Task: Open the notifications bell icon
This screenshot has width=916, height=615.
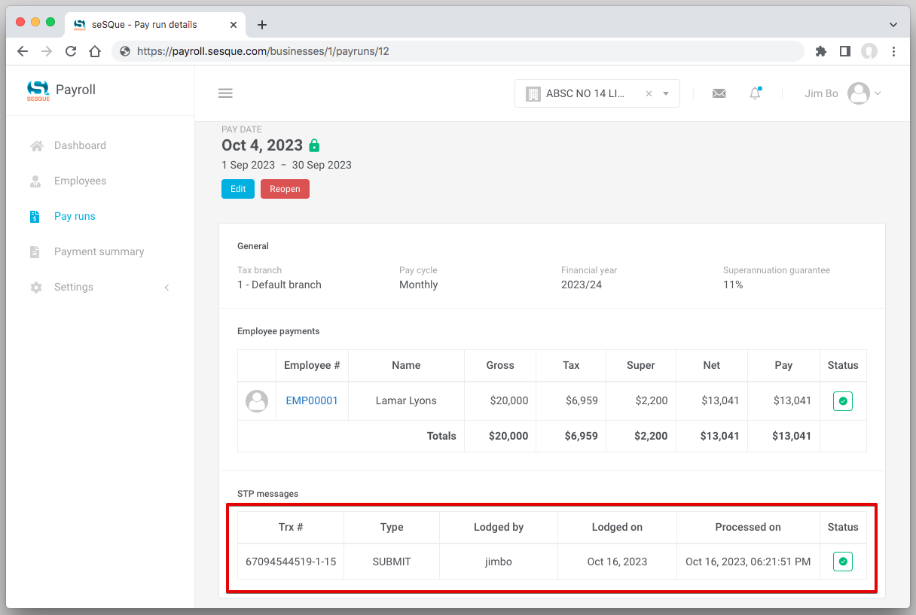Action: [755, 93]
